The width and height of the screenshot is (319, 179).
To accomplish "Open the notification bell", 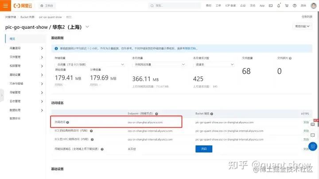I will (279, 5).
